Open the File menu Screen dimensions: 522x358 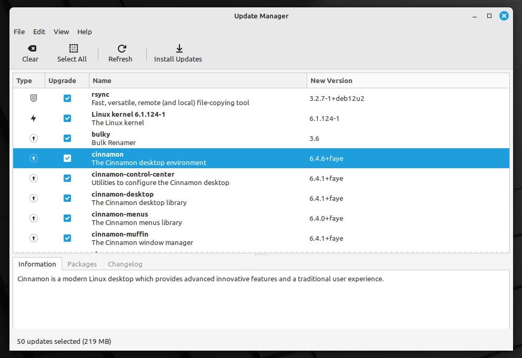(19, 32)
